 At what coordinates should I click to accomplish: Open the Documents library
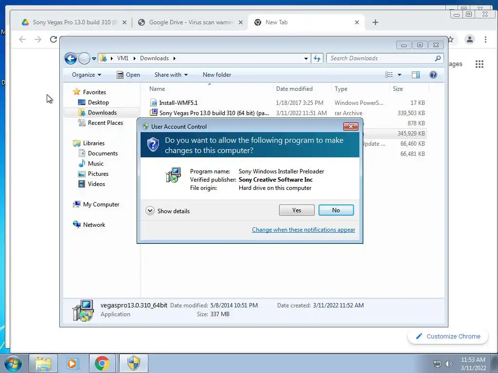(x=103, y=153)
